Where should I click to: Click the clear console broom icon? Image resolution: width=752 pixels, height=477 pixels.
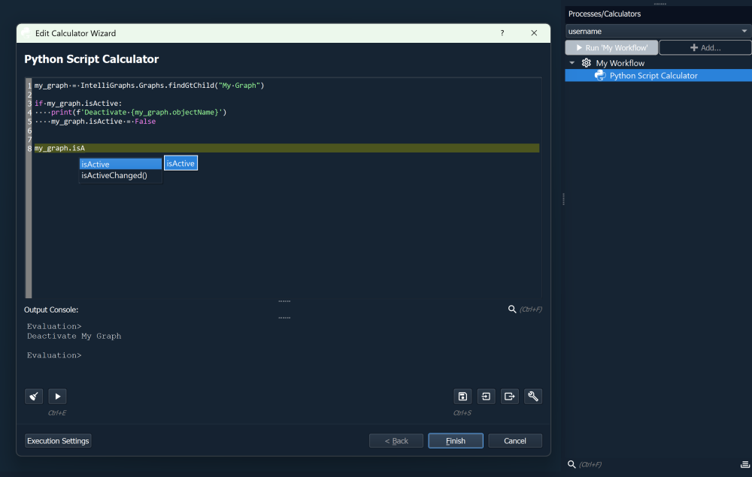(x=34, y=396)
